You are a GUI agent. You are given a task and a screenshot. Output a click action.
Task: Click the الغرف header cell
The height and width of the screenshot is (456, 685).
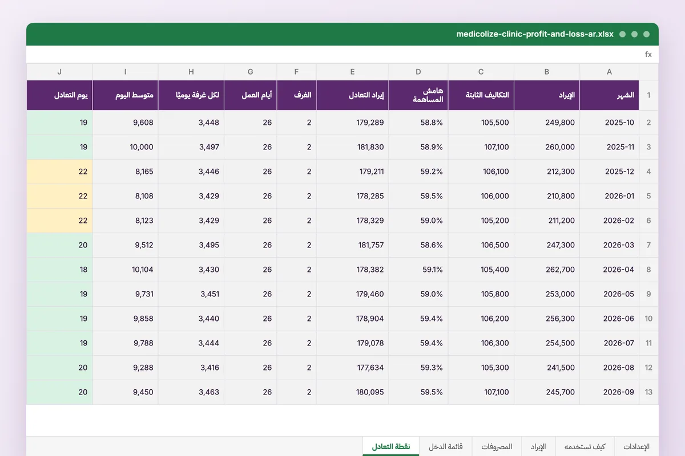[x=296, y=95]
